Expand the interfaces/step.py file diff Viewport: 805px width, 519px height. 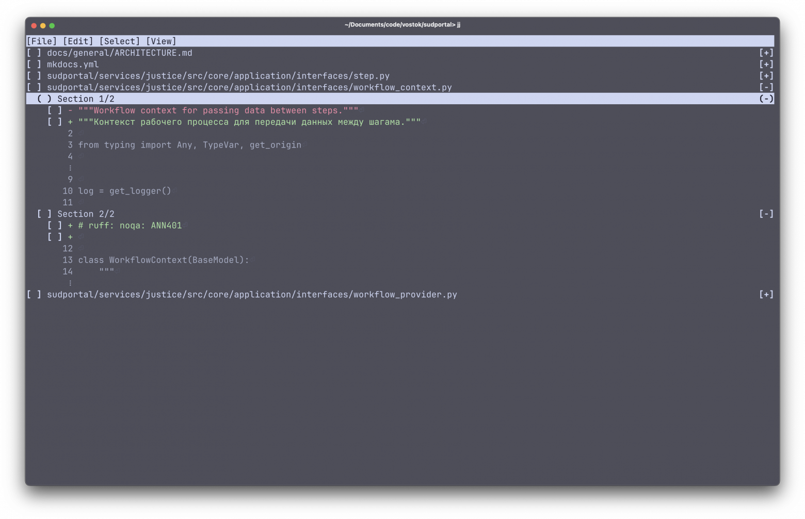click(x=766, y=76)
